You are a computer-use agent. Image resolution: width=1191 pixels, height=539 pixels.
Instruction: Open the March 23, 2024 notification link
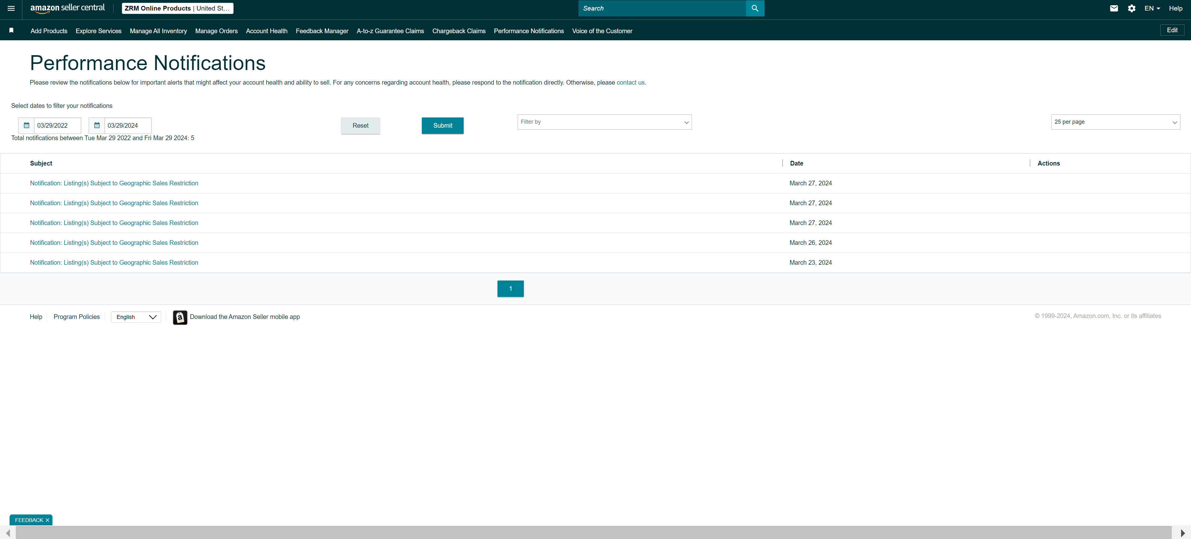coord(114,263)
